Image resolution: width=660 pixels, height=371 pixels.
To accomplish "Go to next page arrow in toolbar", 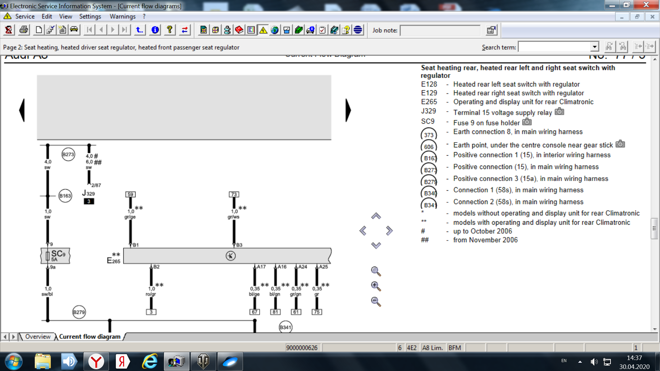I will click(113, 30).
